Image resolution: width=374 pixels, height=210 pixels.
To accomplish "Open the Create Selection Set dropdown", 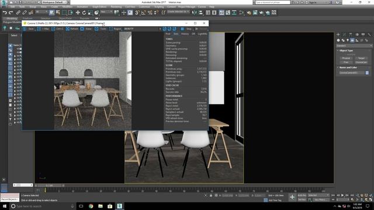I will pos(178,12).
